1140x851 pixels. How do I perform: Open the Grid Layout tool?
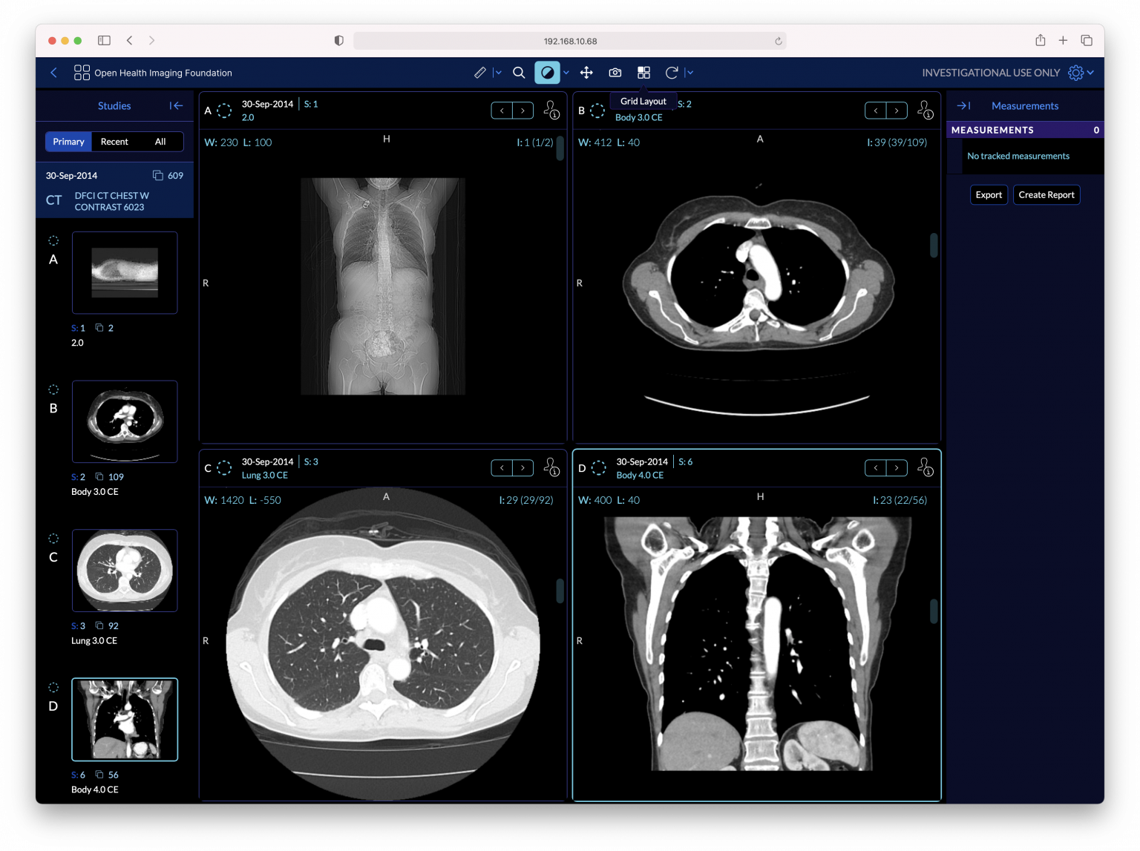pos(643,73)
